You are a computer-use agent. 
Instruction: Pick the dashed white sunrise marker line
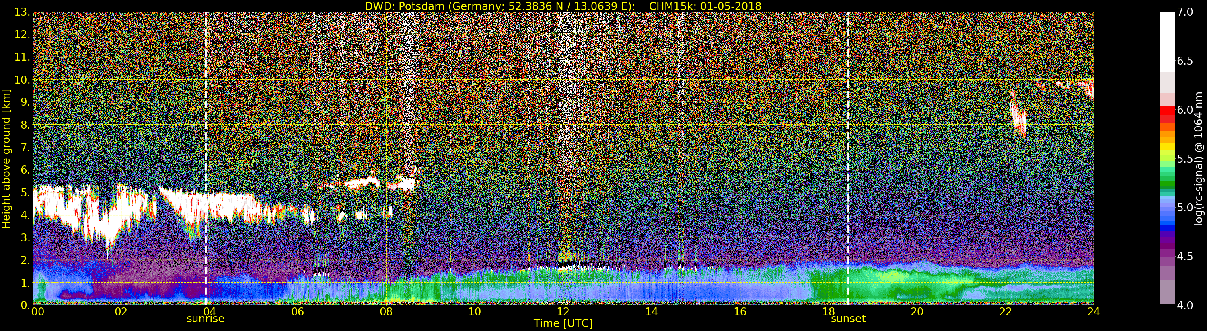point(206,158)
